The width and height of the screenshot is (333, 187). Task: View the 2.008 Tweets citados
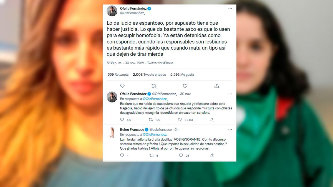pyautogui.click(x=149, y=75)
